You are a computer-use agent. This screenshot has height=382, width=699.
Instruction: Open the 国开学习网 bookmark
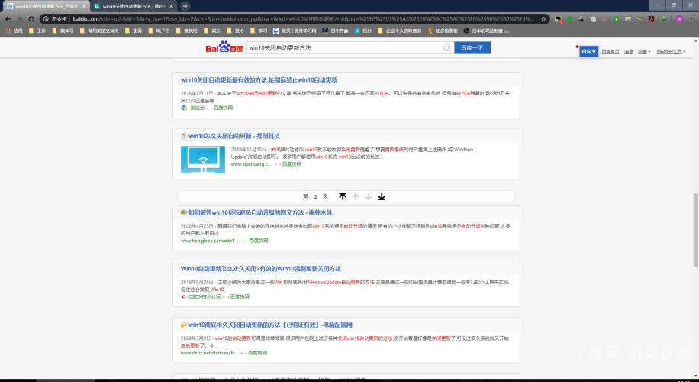[x=295, y=31]
